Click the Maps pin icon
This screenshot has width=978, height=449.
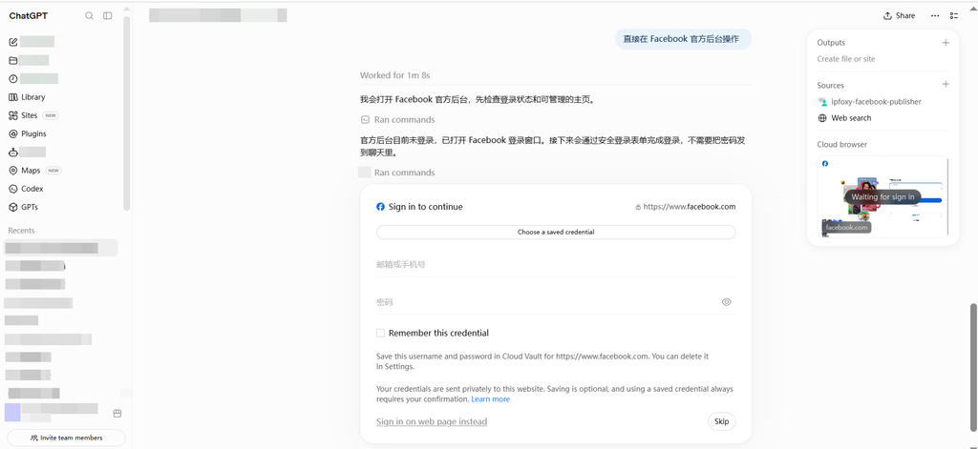pyautogui.click(x=13, y=171)
